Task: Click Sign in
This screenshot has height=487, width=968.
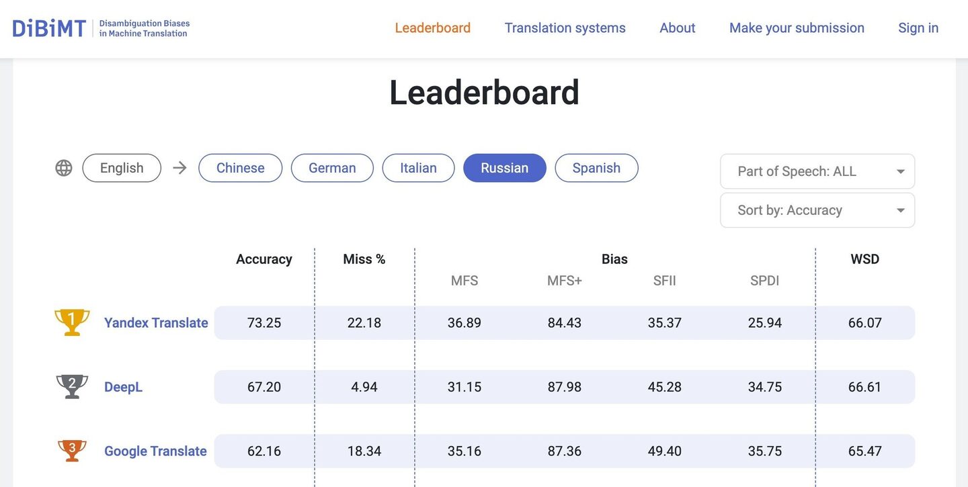Action: pyautogui.click(x=918, y=28)
